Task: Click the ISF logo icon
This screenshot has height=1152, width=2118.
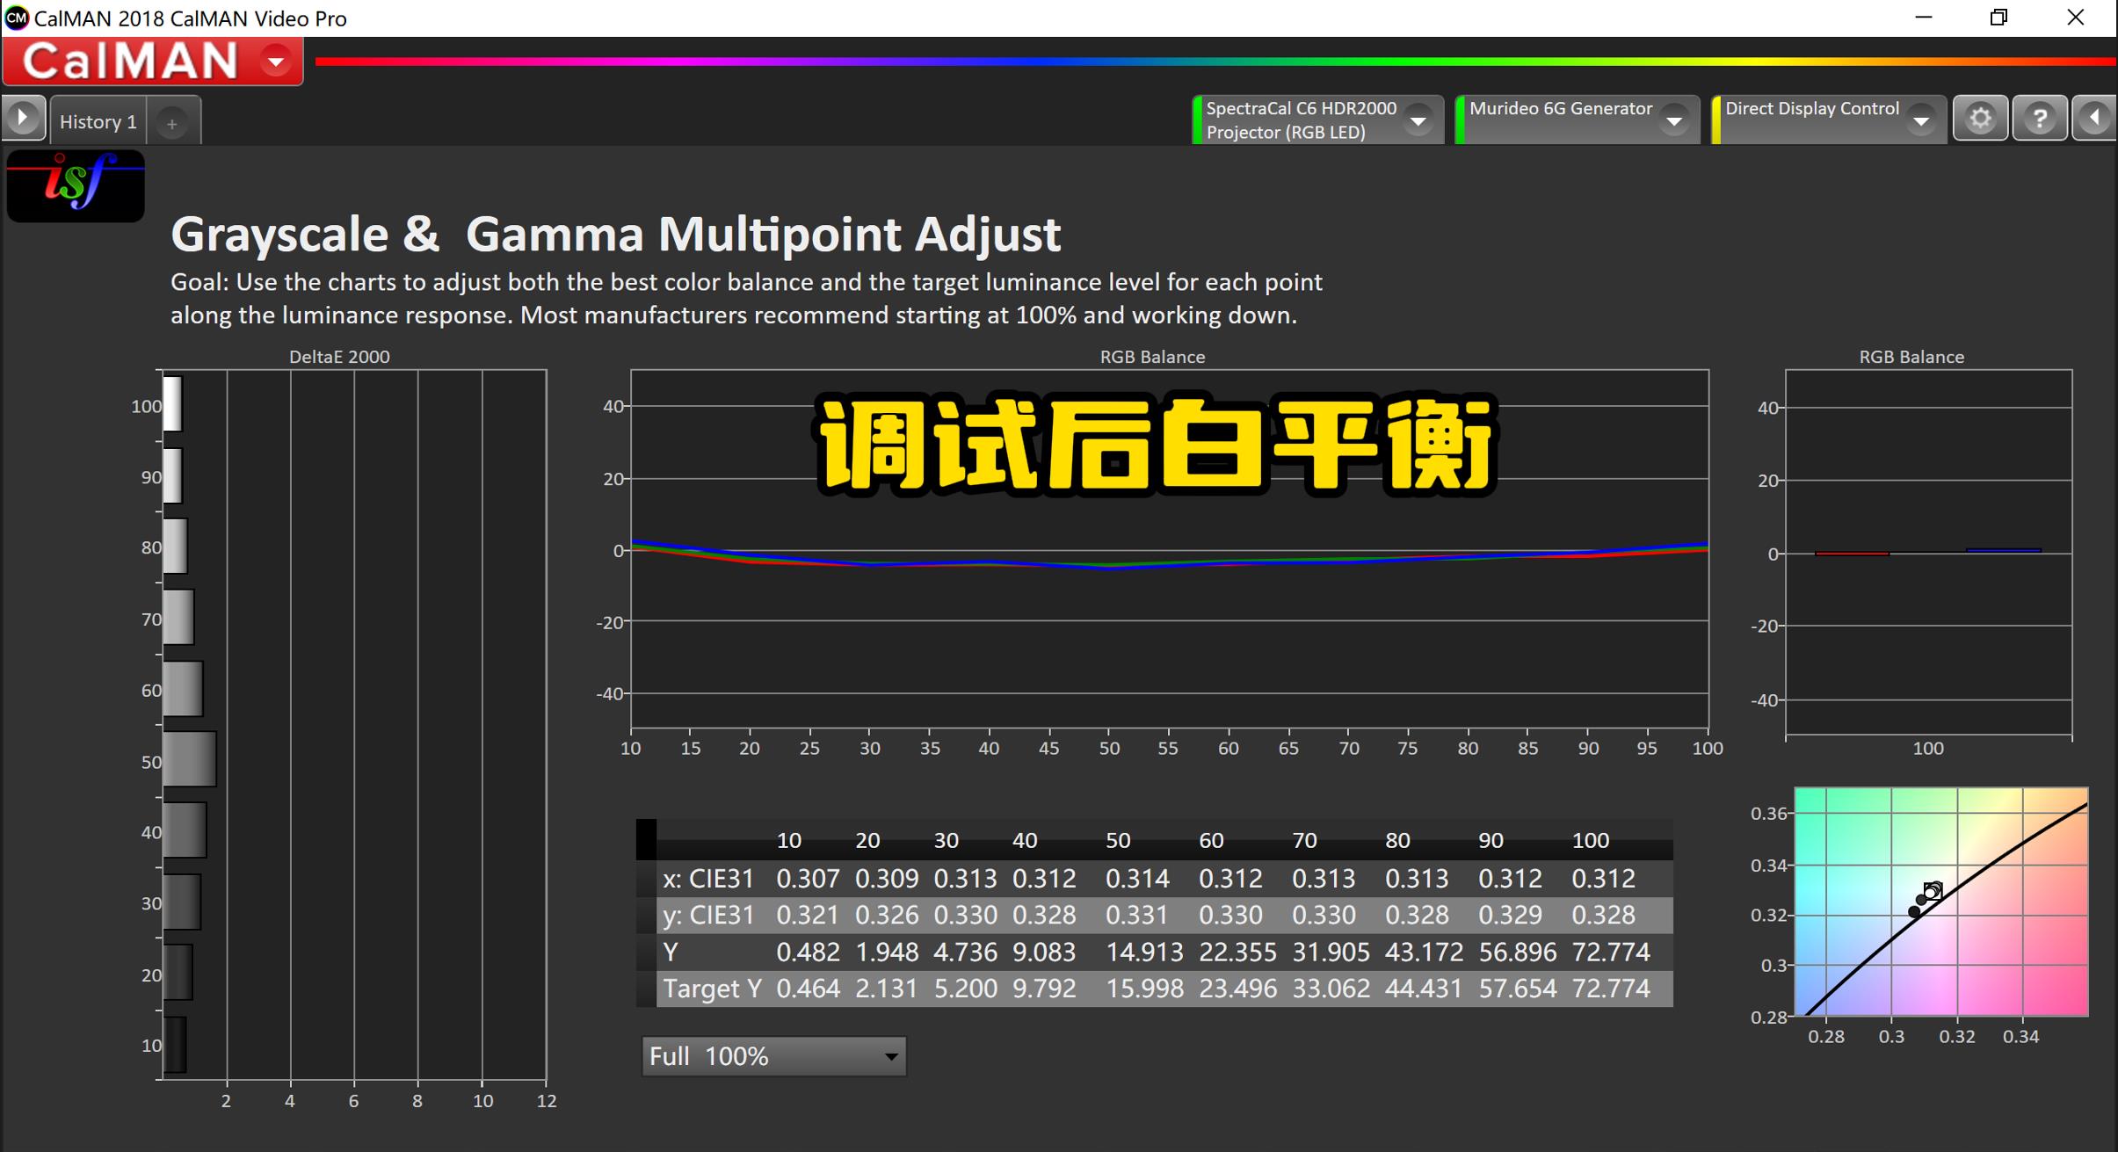Action: coord(76,185)
